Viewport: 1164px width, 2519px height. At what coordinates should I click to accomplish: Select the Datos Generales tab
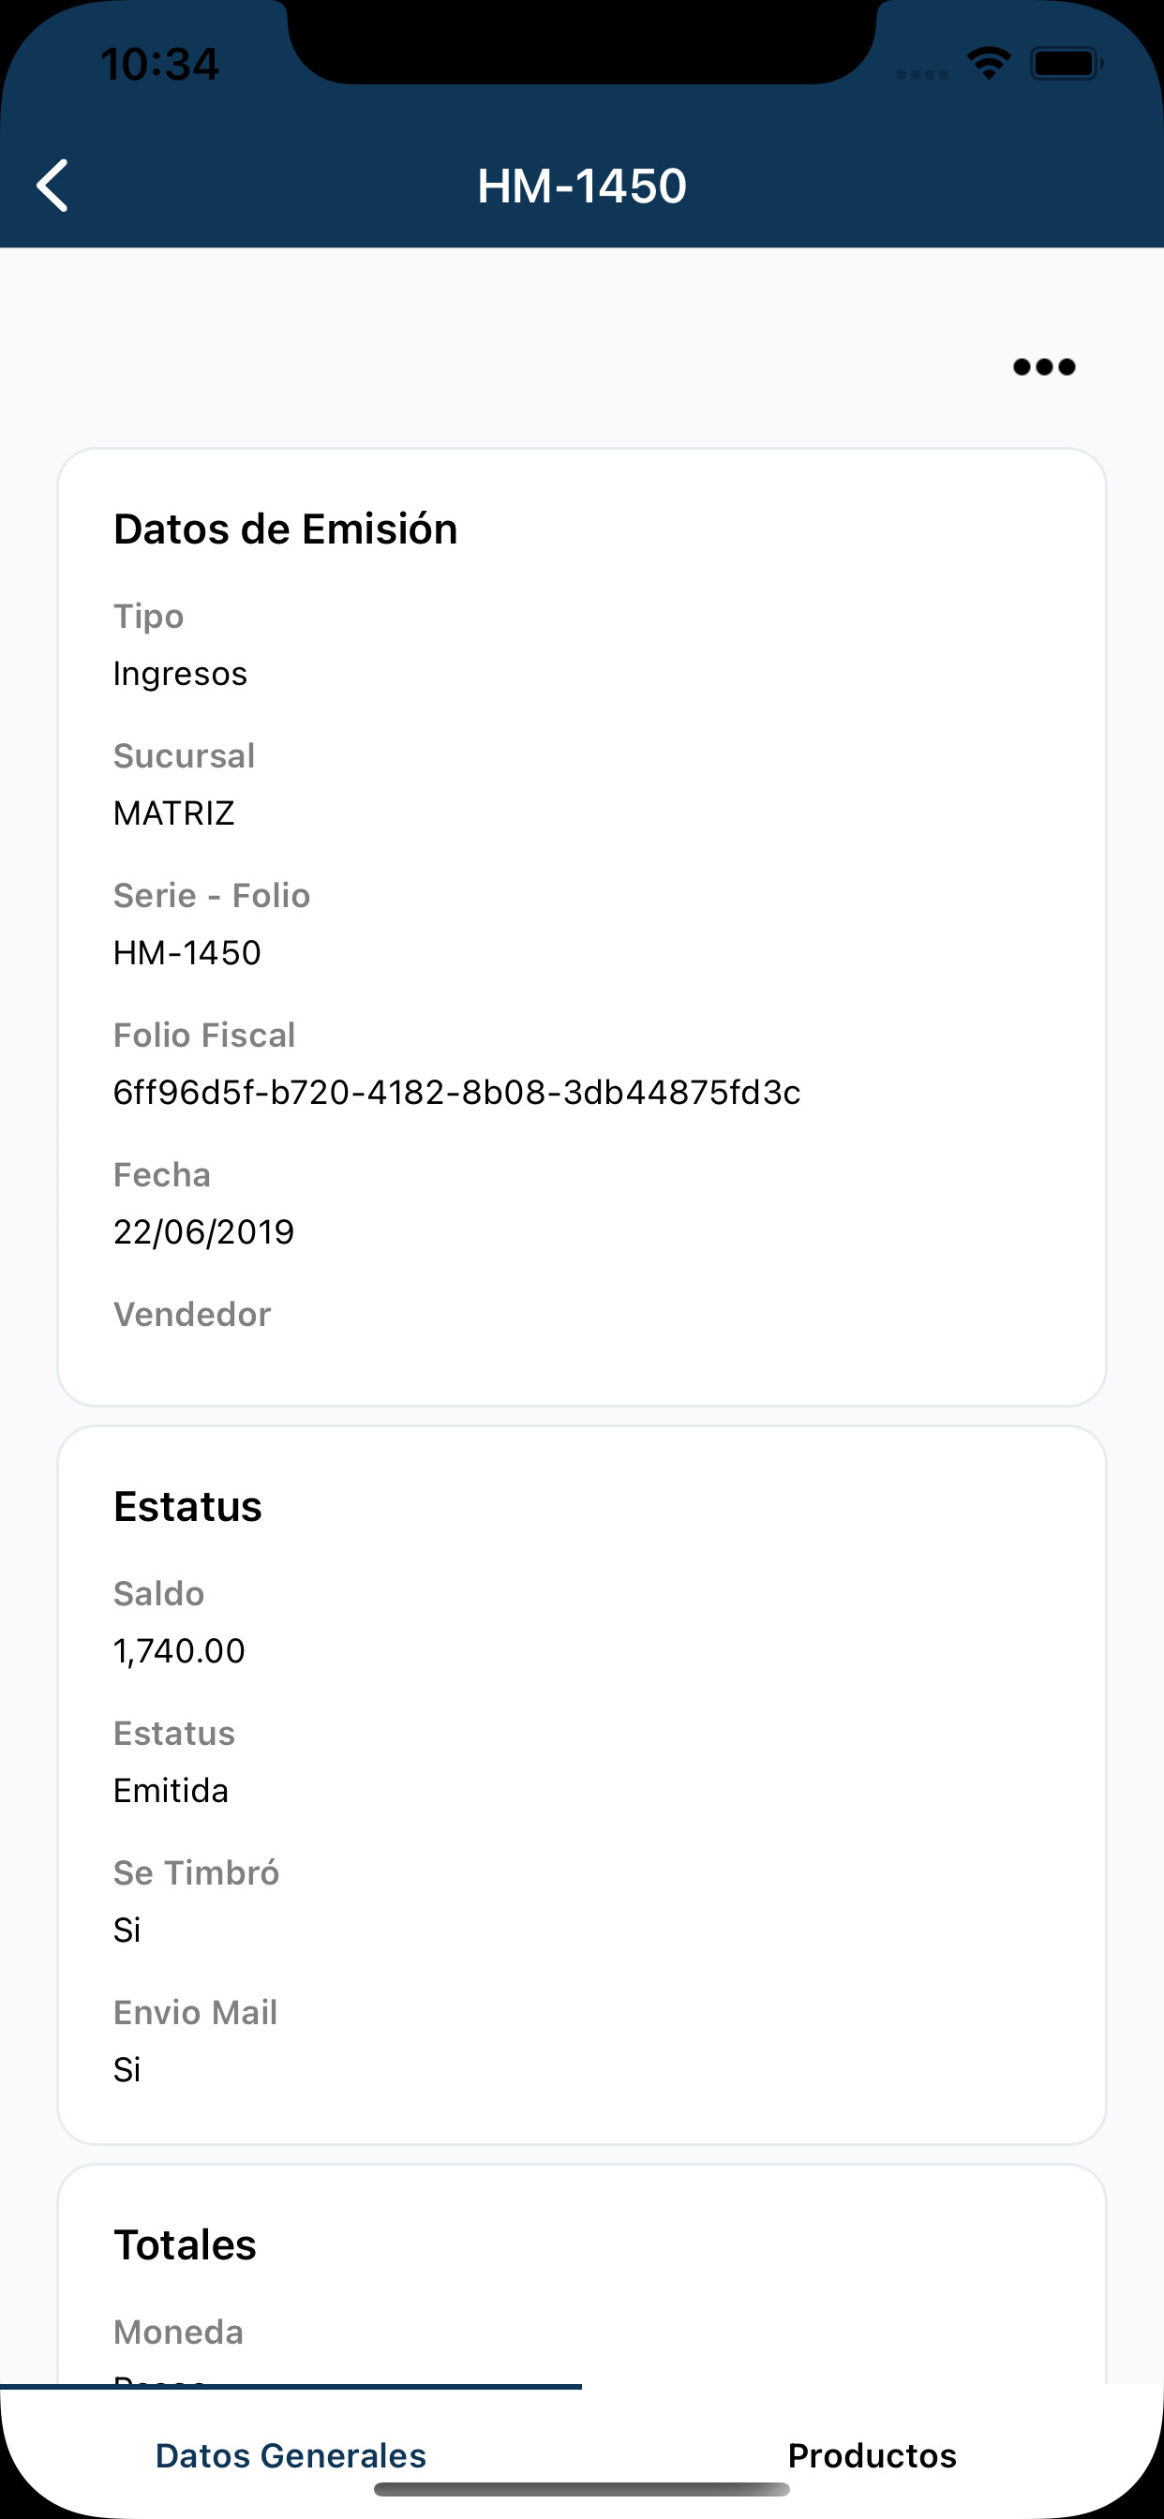[291, 2454]
